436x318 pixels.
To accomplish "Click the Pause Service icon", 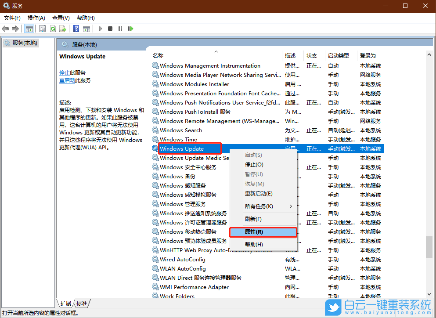I will pyautogui.click(x=121, y=28).
